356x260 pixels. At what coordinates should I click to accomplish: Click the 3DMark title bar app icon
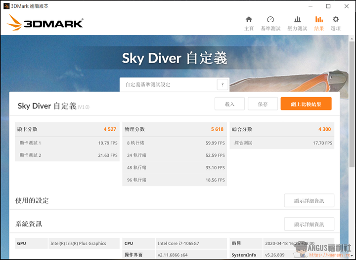pos(6,6)
